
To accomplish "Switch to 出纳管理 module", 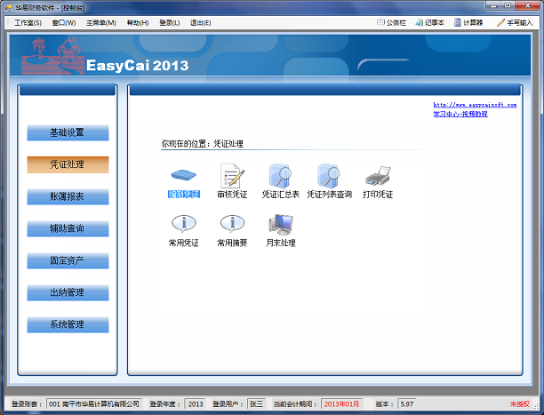I will coord(68,293).
